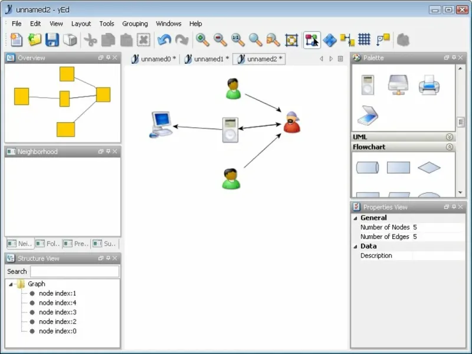Pick the scanner palette icon

[368, 115]
